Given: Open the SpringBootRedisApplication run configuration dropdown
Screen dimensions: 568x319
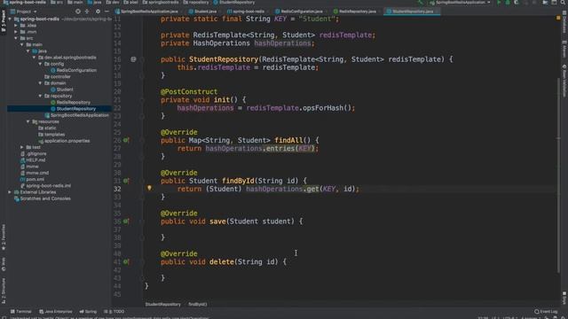Looking at the screenshot, I should coord(460,3).
